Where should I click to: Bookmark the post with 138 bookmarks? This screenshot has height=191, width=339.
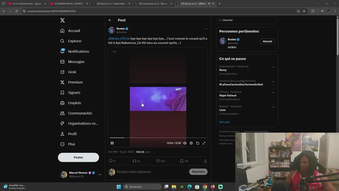coord(184,161)
